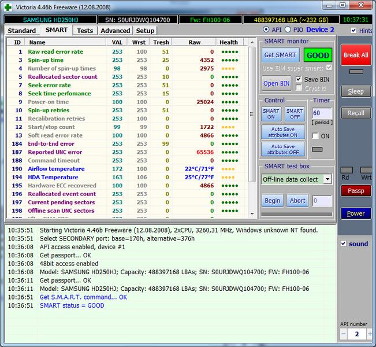Select the HDA Temperature row

[x=127, y=177]
